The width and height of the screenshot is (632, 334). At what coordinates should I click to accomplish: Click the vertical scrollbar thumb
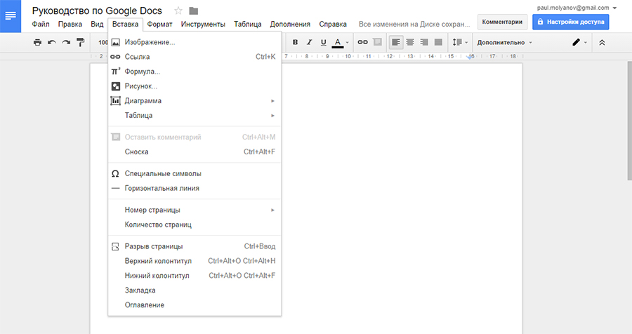tap(630, 121)
